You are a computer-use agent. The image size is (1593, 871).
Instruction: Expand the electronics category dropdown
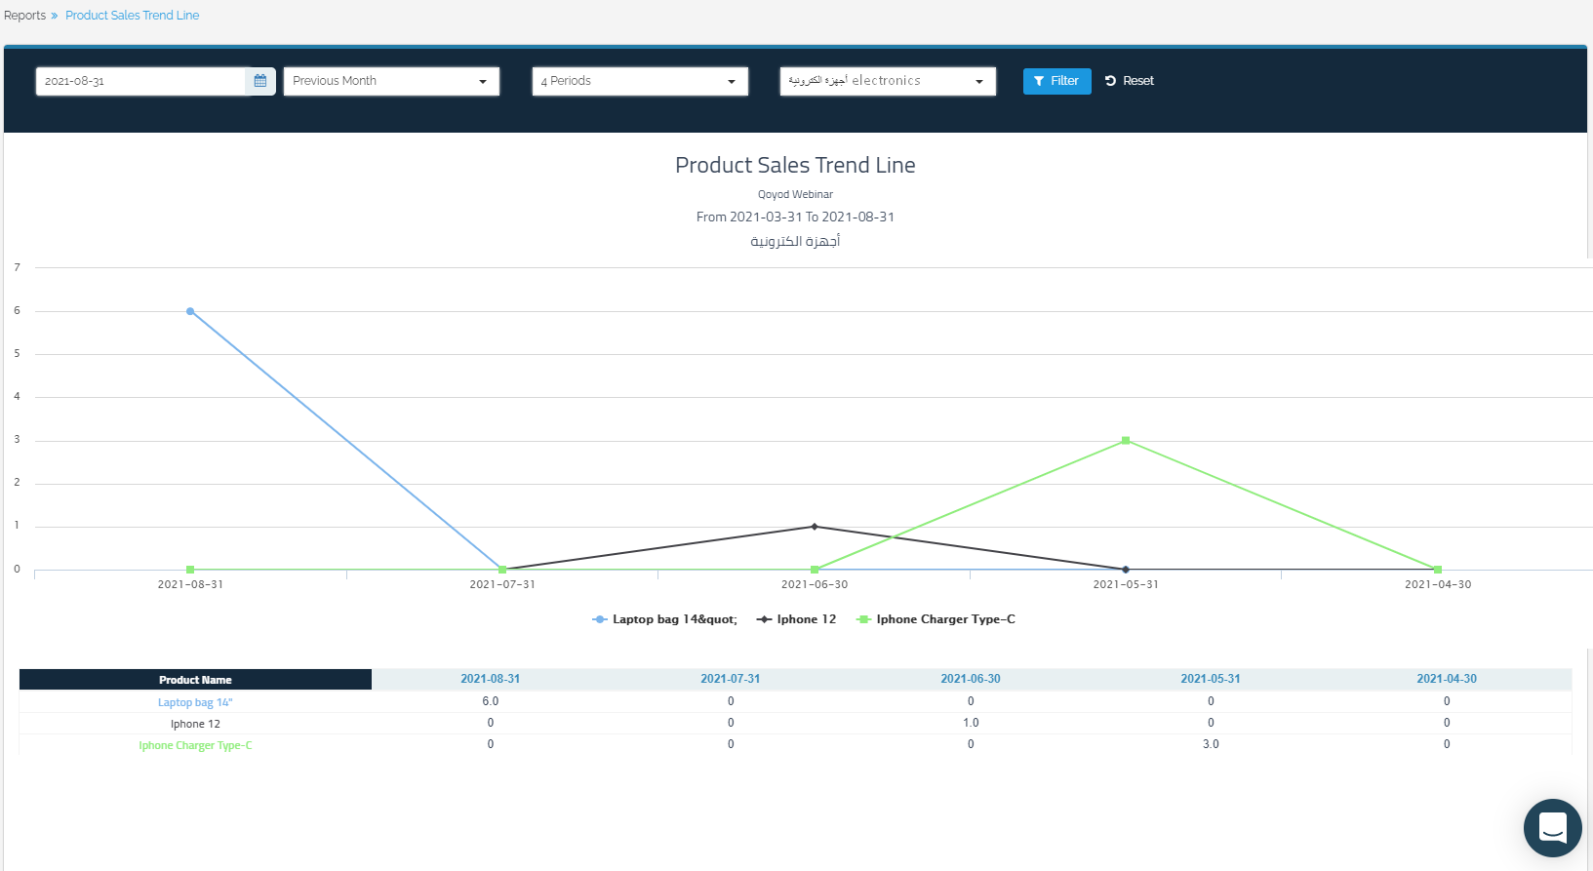pos(888,81)
